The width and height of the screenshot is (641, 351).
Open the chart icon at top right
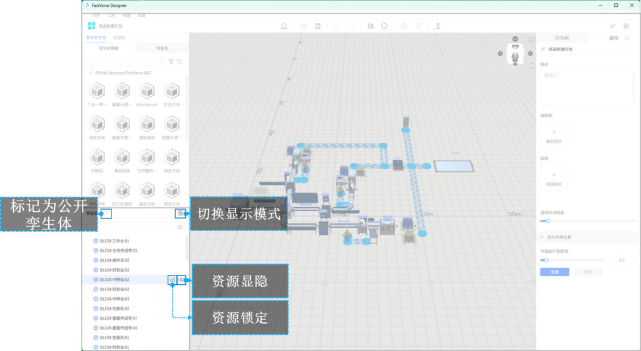click(x=612, y=26)
